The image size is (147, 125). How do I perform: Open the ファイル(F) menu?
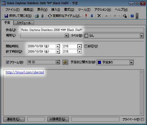[x=12, y=10]
